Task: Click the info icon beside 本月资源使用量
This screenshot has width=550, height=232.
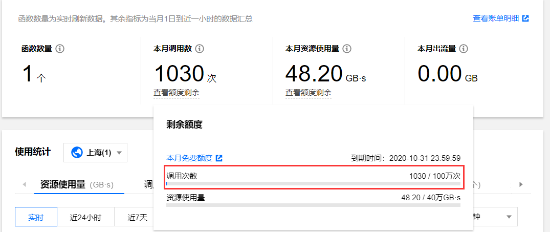Action: click(347, 49)
